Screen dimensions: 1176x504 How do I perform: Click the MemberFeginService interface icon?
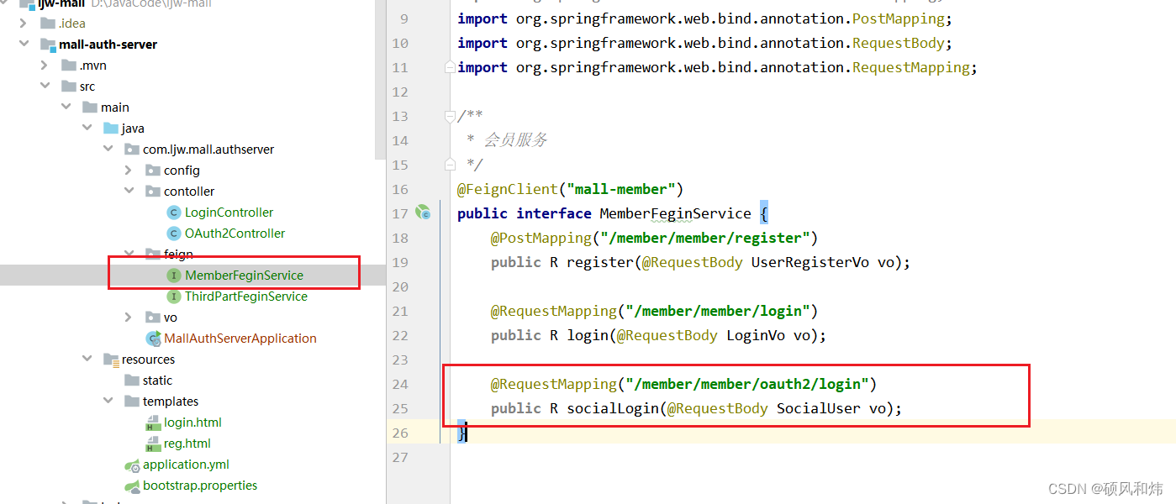click(x=174, y=276)
